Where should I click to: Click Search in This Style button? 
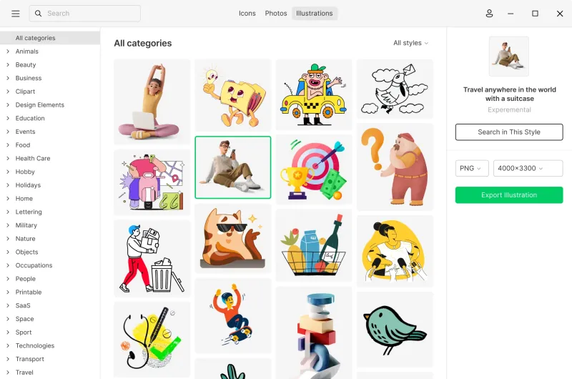(509, 132)
